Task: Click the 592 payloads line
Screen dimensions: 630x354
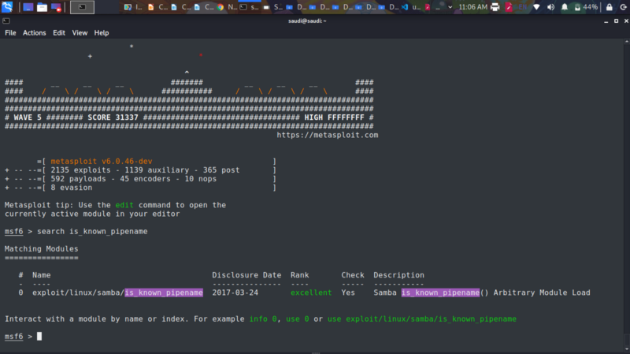Action: [x=133, y=179]
